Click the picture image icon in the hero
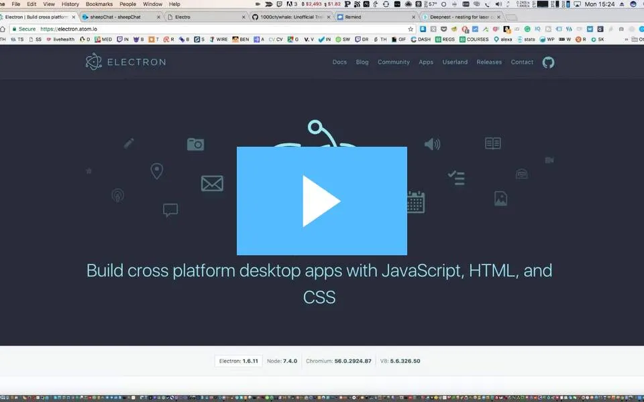 coord(500,198)
